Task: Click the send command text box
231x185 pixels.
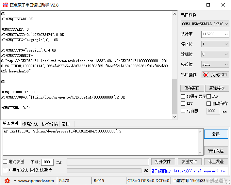Action: click(x=101, y=142)
